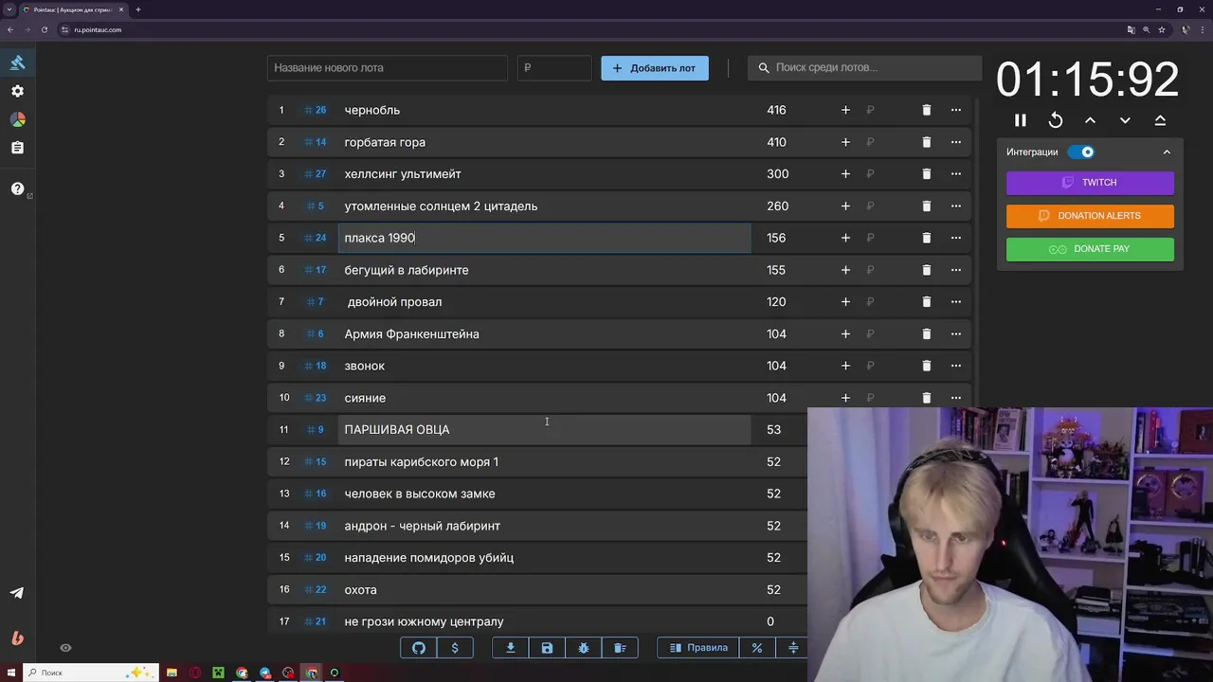Open the Правила rules button

click(x=699, y=648)
